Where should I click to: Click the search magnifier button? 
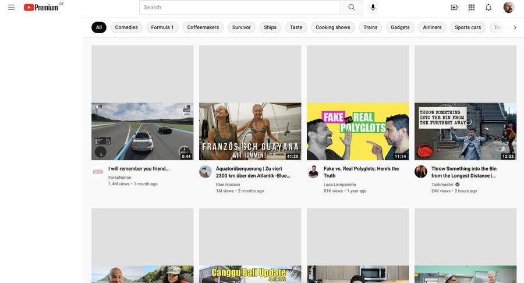click(352, 8)
